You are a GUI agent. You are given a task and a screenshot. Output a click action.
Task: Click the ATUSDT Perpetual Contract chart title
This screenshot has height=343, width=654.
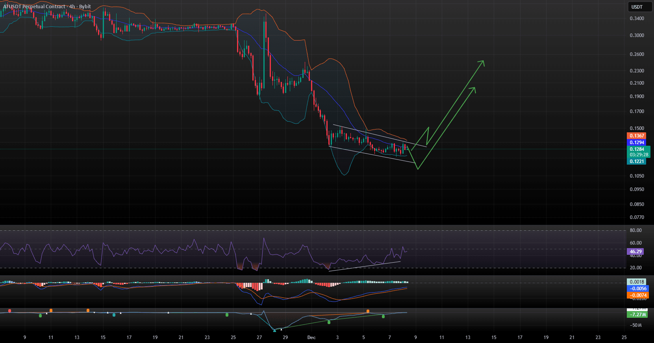pyautogui.click(x=34, y=7)
